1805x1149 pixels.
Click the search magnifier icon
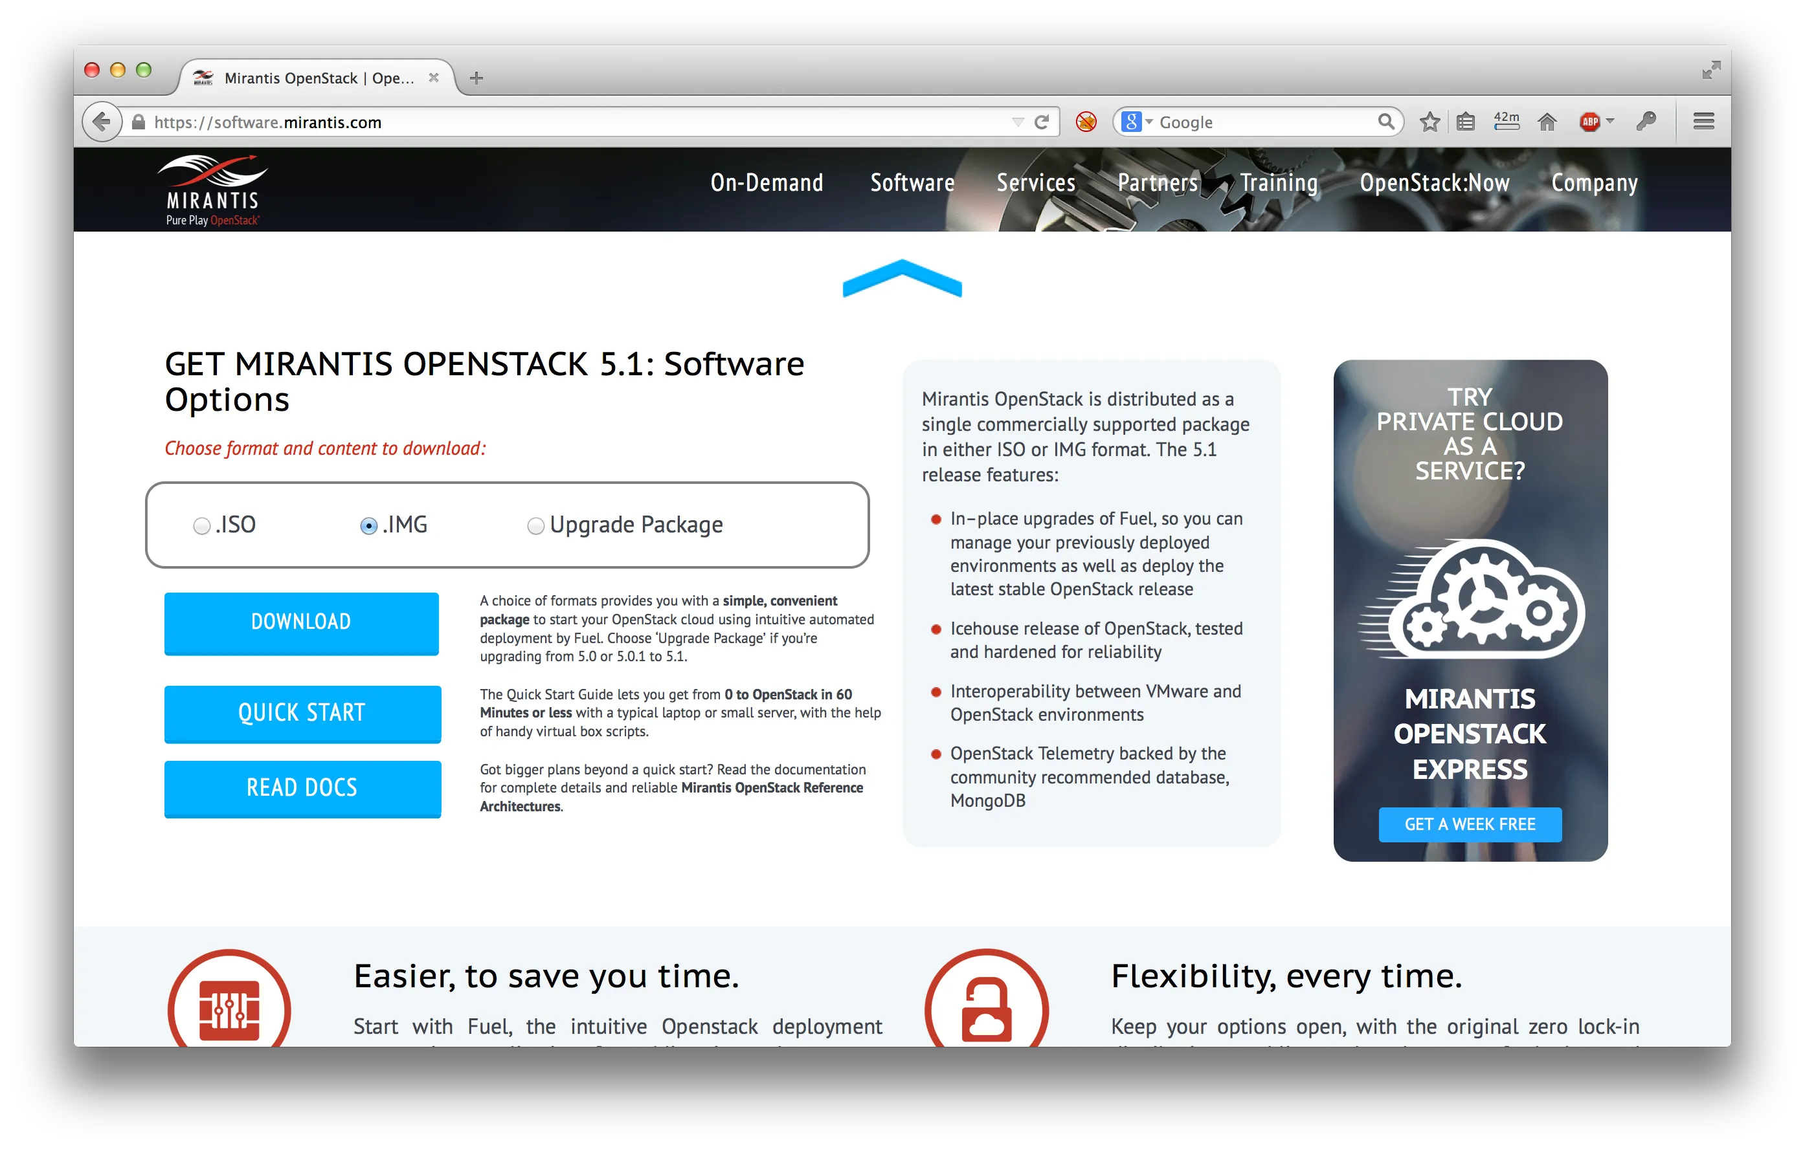click(1385, 122)
